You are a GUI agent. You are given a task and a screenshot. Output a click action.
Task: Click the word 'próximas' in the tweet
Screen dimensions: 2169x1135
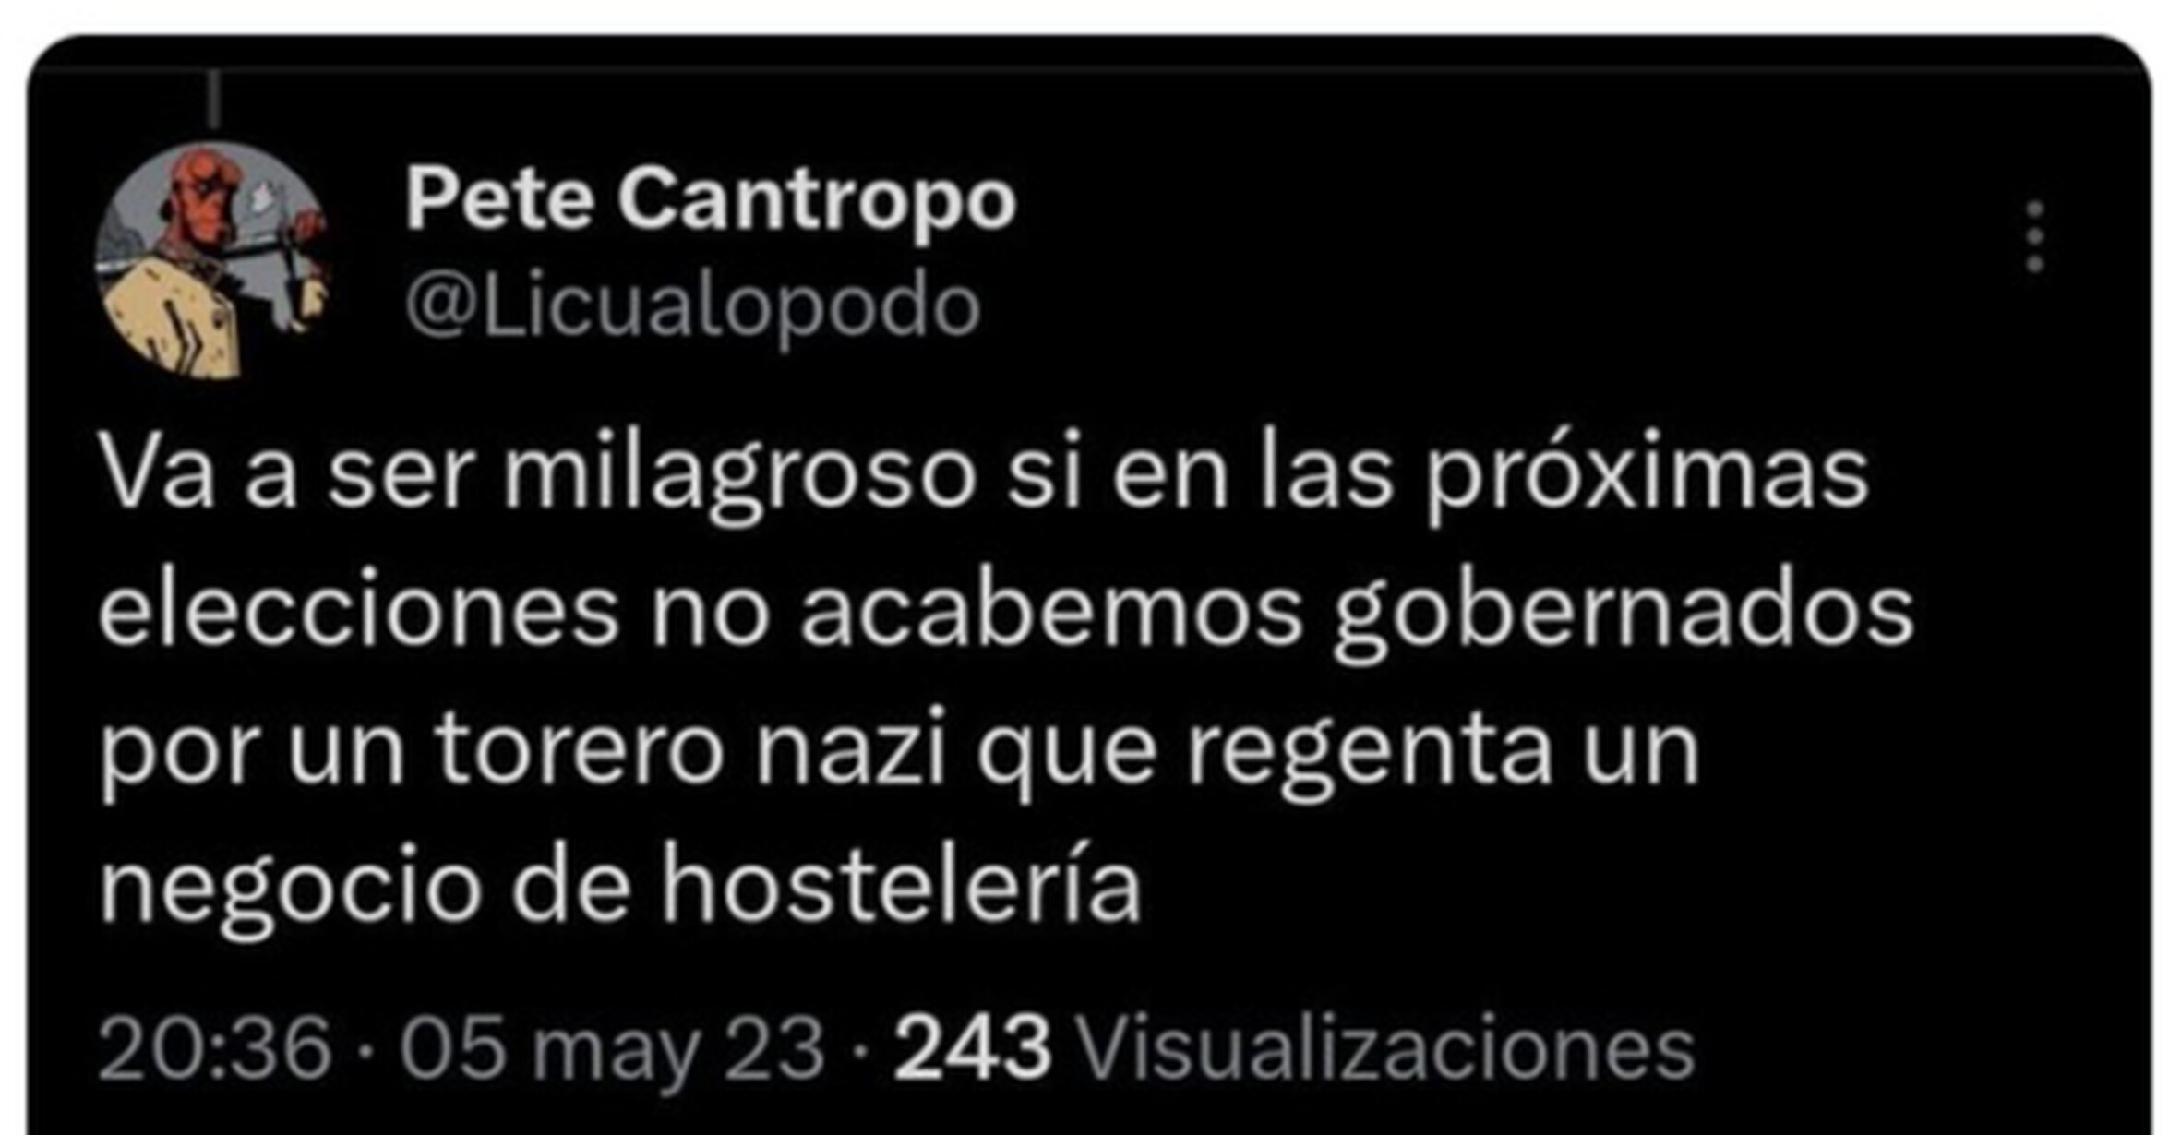1648,478
